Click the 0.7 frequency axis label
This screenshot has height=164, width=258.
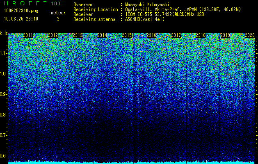pos(3,135)
